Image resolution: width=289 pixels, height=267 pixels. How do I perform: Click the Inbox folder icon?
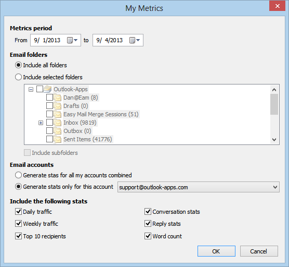[x=57, y=123]
